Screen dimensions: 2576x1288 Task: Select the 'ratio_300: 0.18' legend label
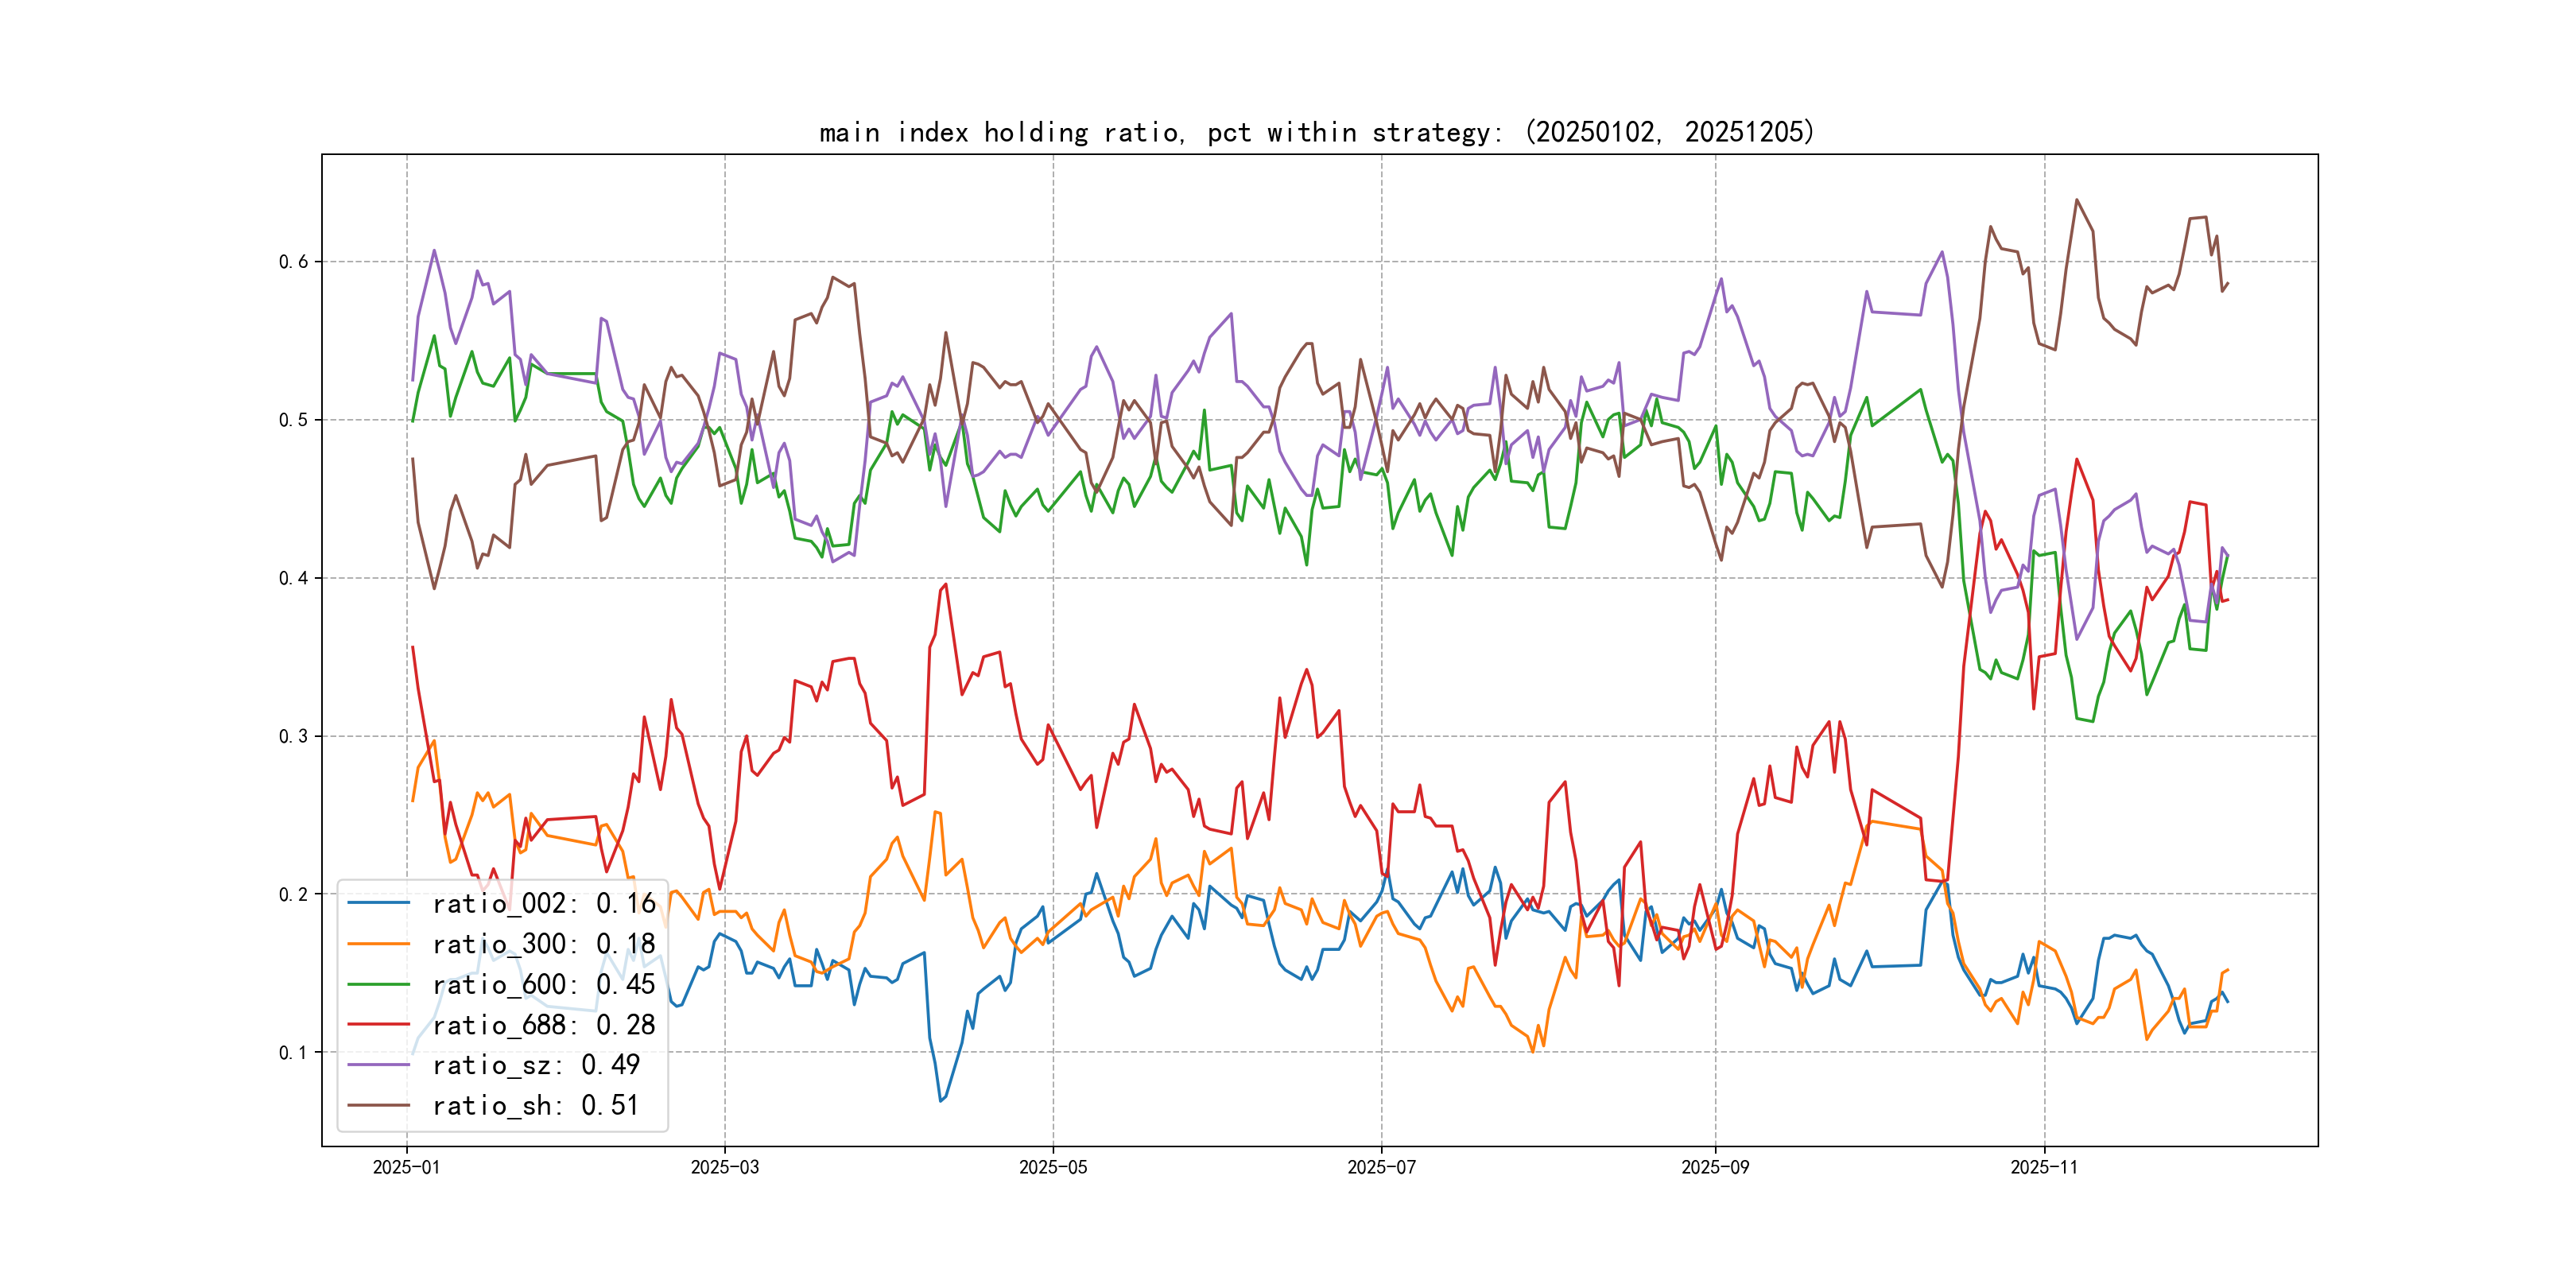pyautogui.click(x=543, y=943)
